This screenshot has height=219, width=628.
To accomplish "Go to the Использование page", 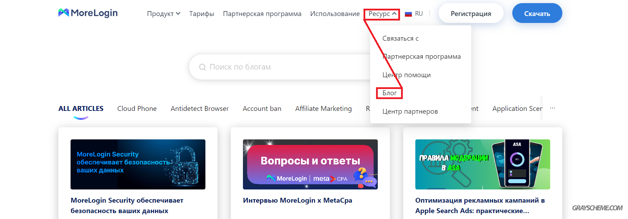I will pyautogui.click(x=335, y=14).
